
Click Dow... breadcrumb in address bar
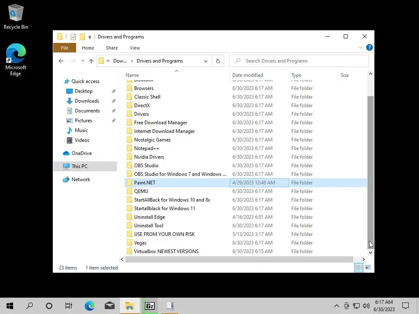point(120,61)
